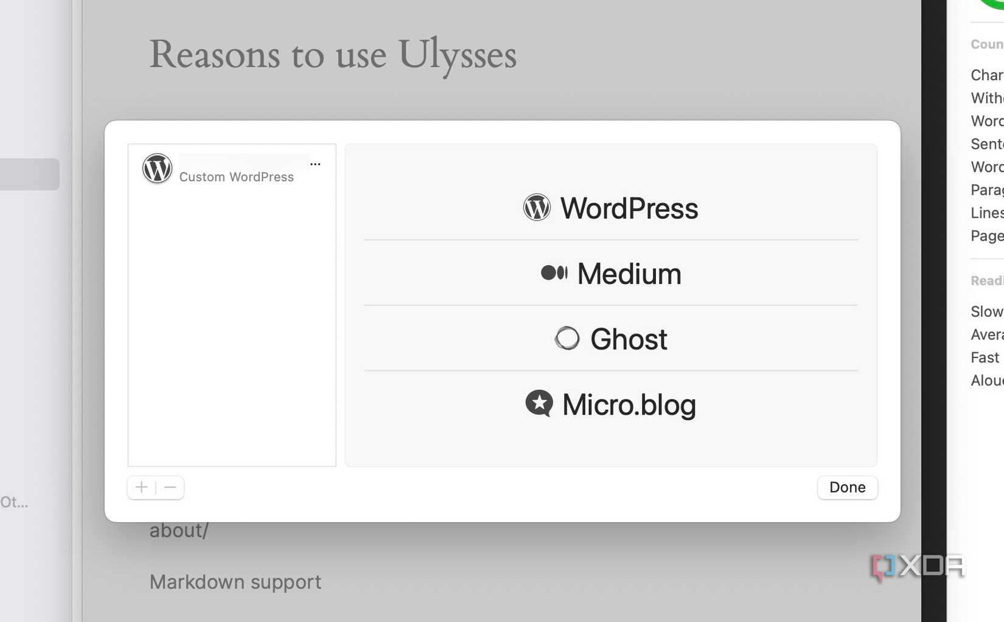The height and width of the screenshot is (622, 1004).
Task: Expand the truncated 'Ot...' sidebar item
Action: (x=13, y=503)
